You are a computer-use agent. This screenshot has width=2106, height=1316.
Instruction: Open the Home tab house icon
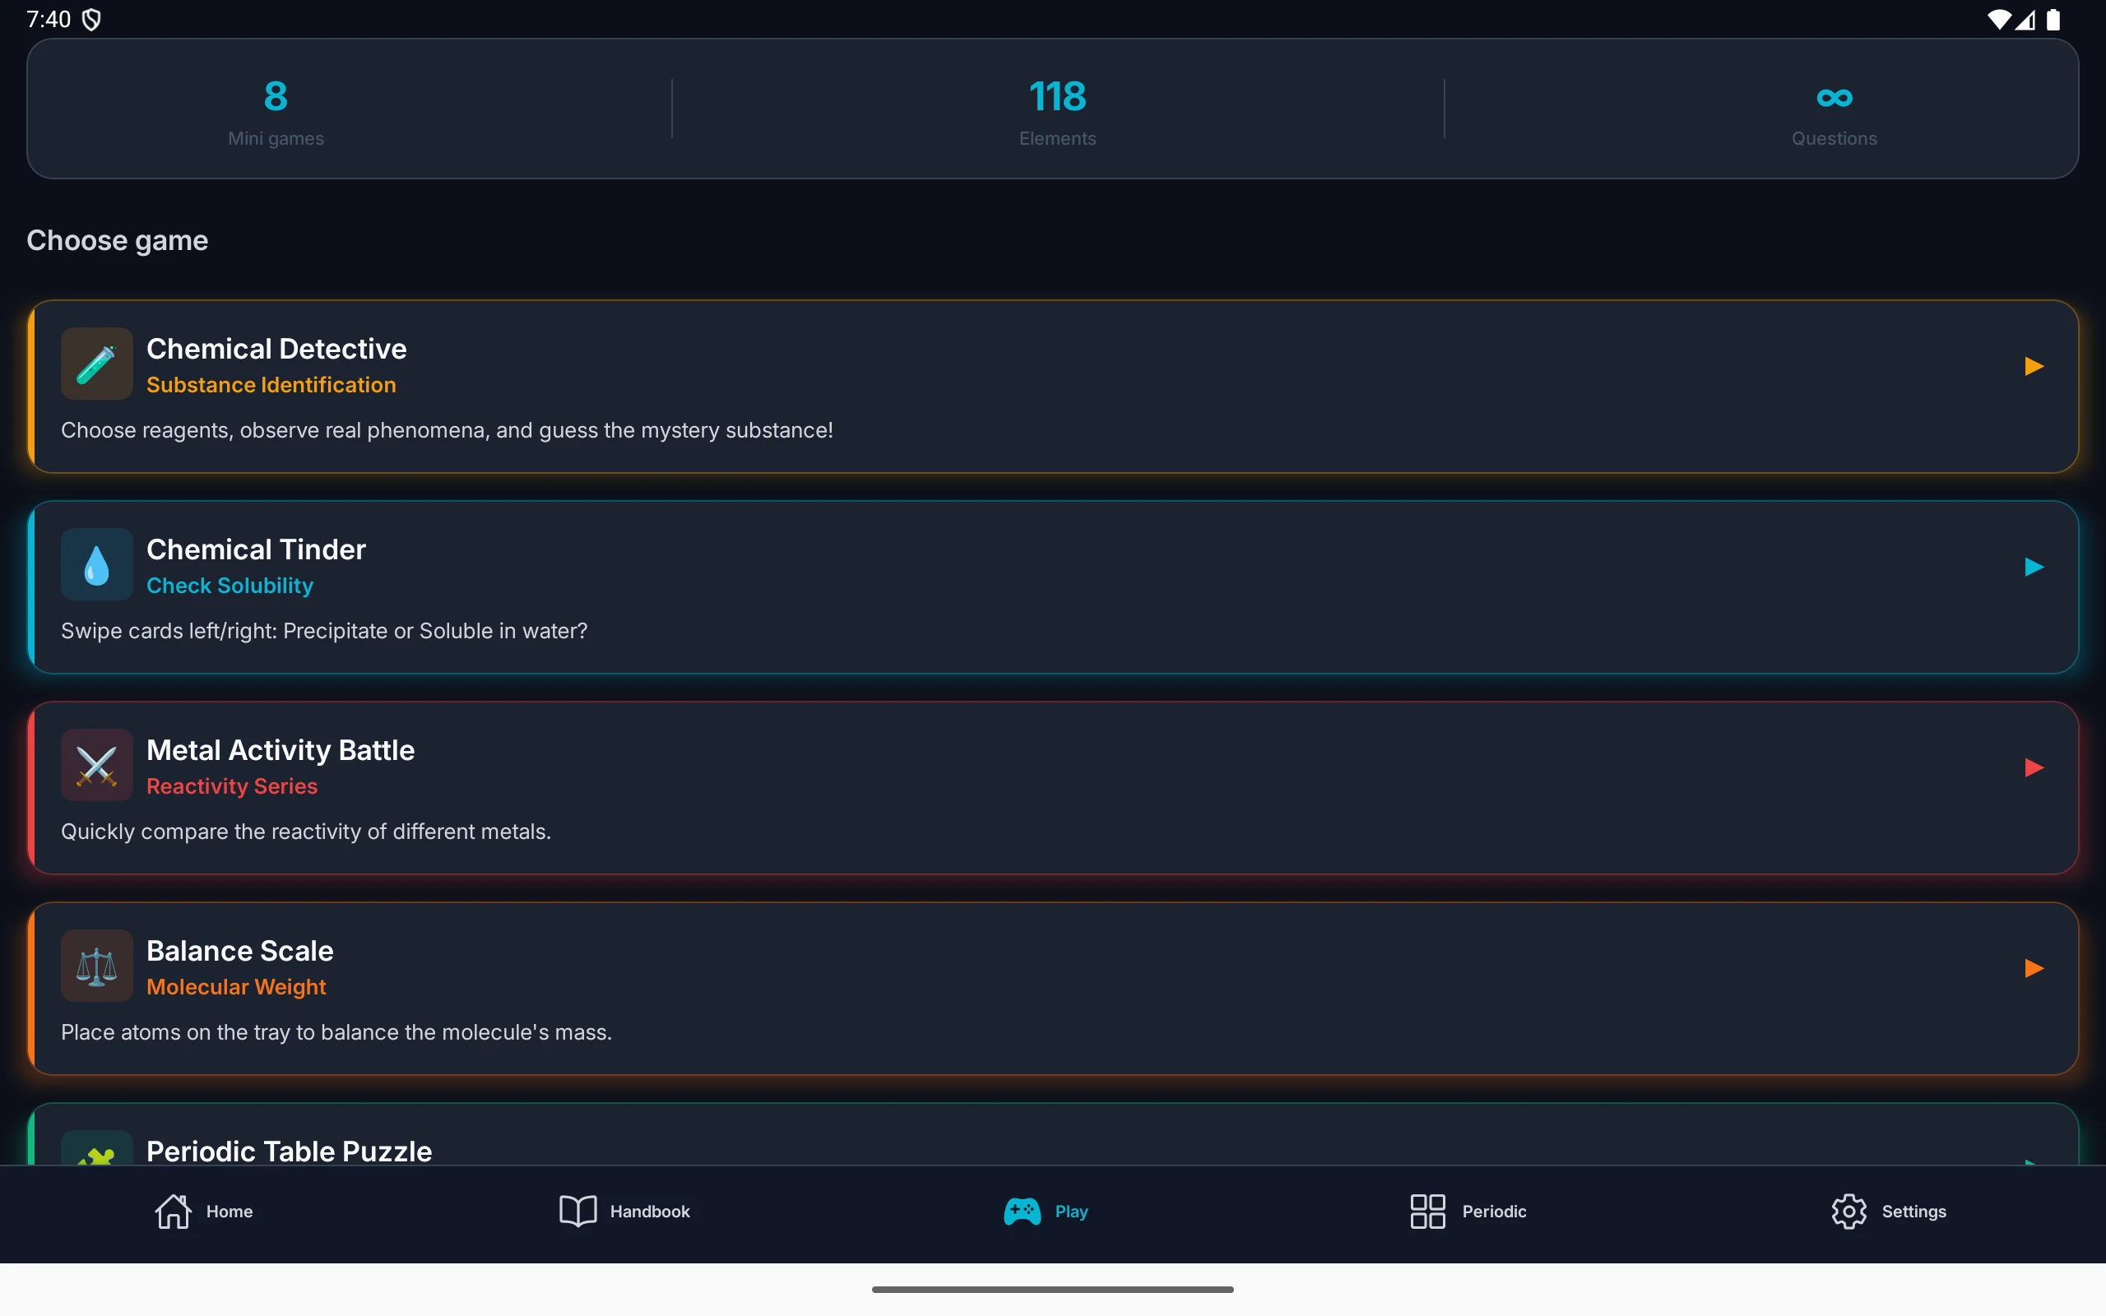(x=174, y=1211)
